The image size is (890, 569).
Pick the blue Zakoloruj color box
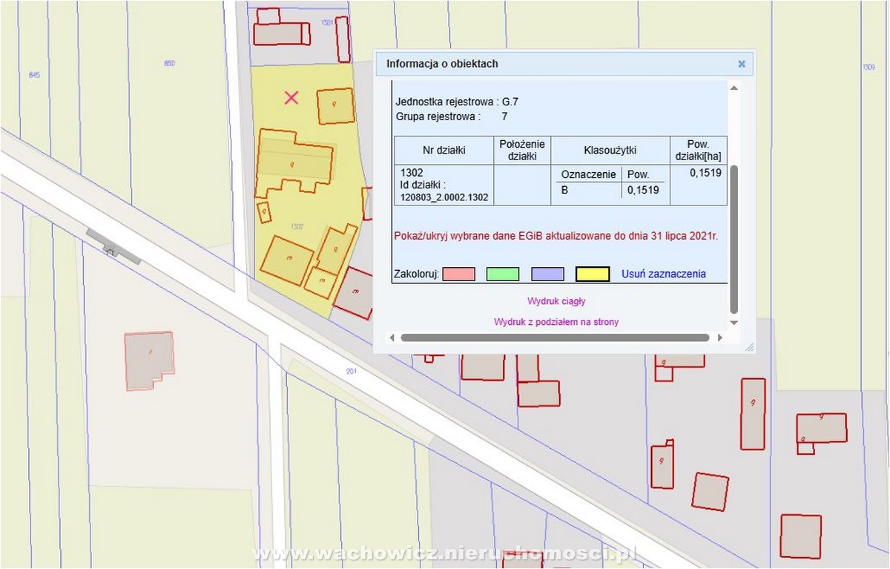point(547,274)
